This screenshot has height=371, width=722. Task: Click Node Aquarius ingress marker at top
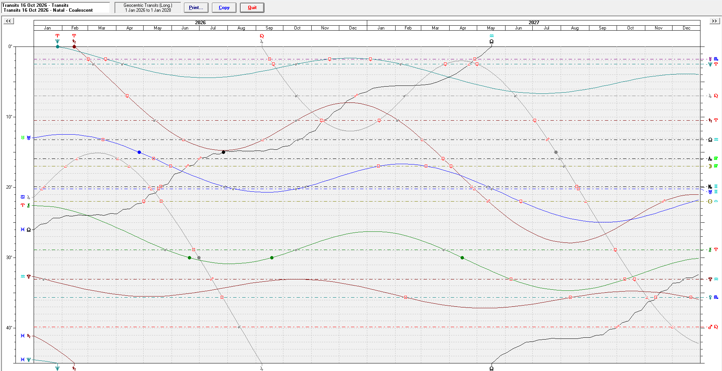tap(492, 39)
